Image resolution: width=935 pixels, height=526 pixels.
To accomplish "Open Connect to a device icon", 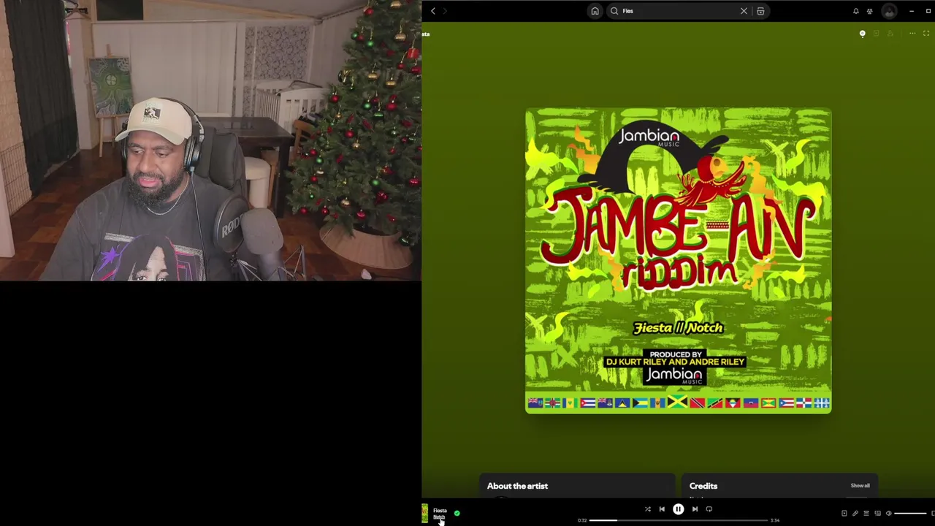I will (877, 514).
